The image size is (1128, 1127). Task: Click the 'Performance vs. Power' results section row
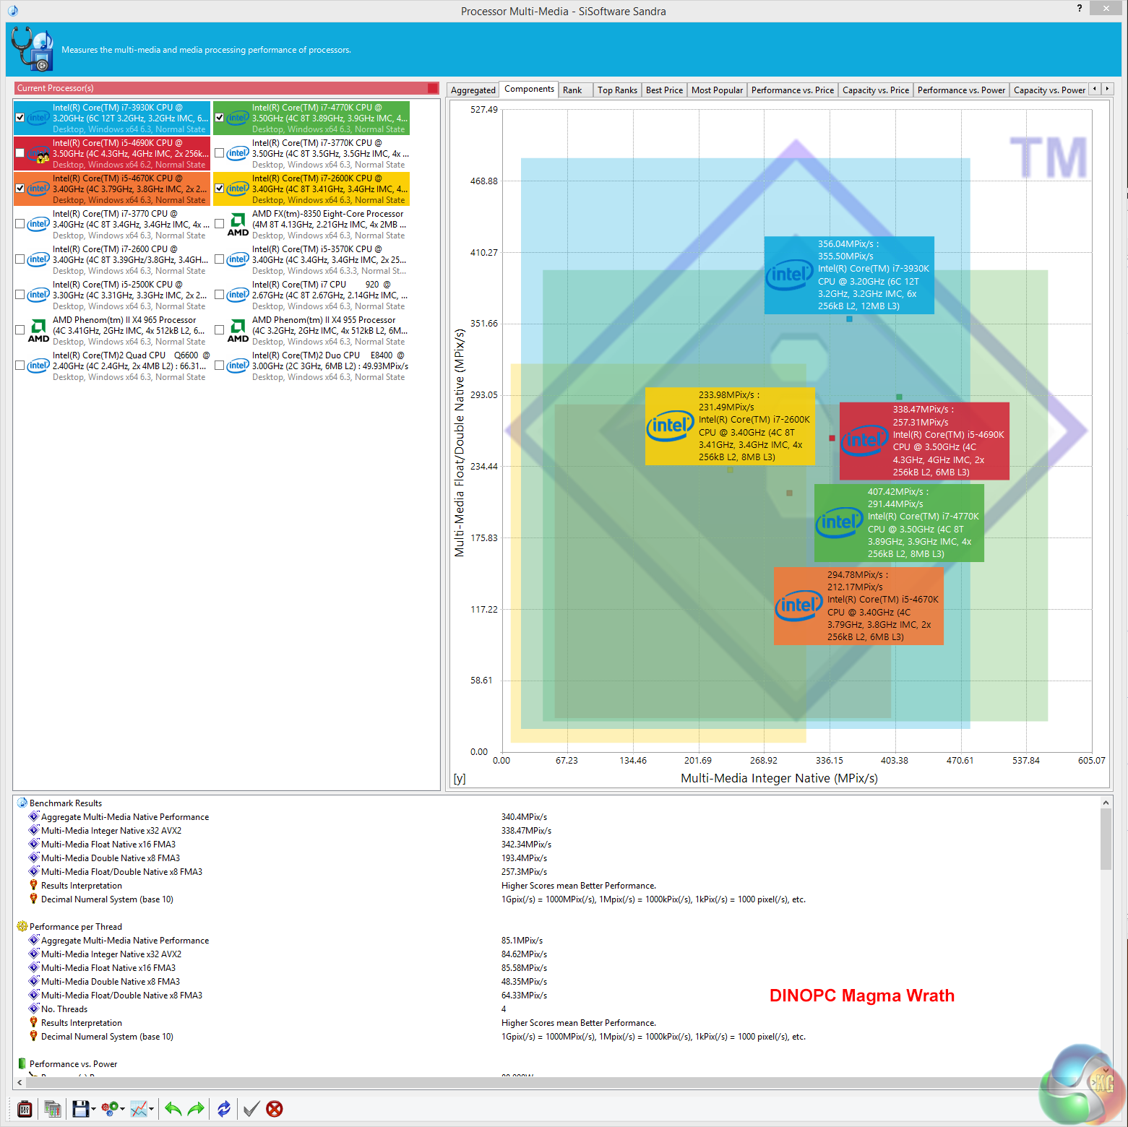(x=73, y=1064)
